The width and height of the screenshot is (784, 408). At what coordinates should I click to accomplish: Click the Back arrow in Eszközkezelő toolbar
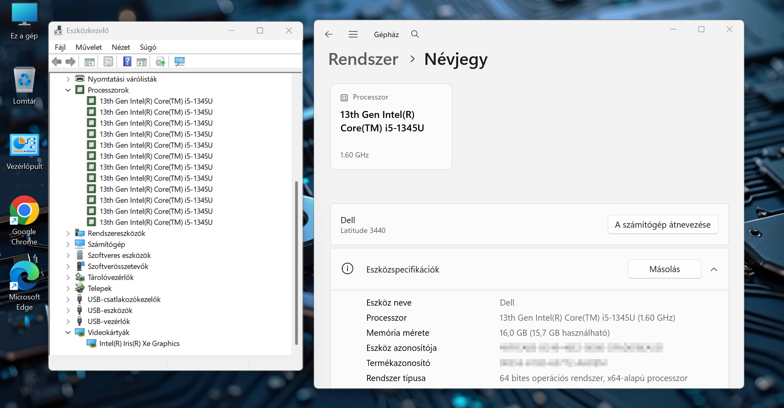click(x=57, y=62)
